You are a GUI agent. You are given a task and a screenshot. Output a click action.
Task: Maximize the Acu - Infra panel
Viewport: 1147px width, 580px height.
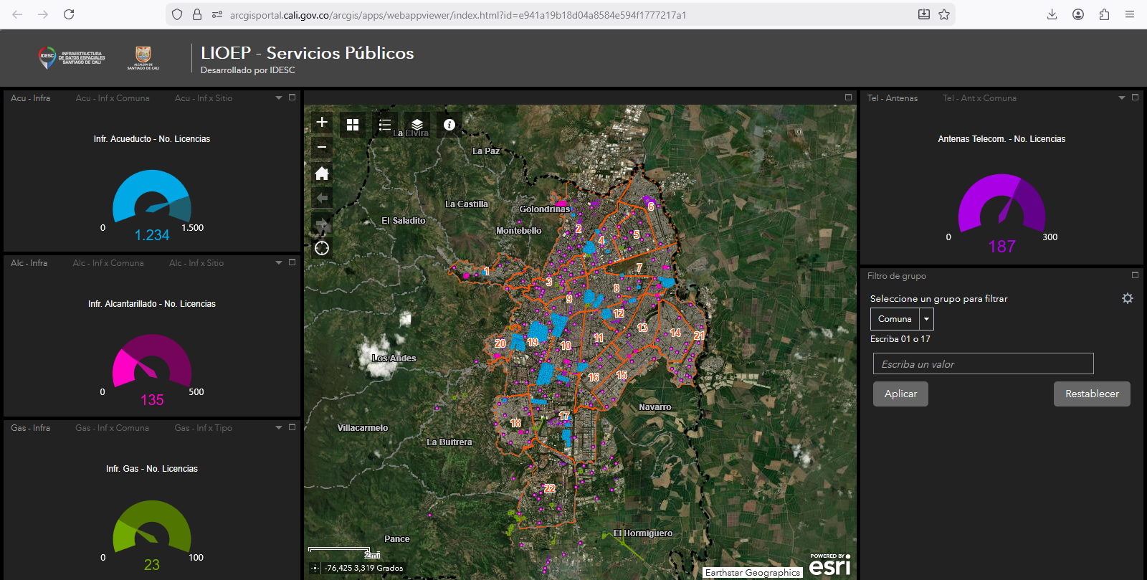(292, 98)
